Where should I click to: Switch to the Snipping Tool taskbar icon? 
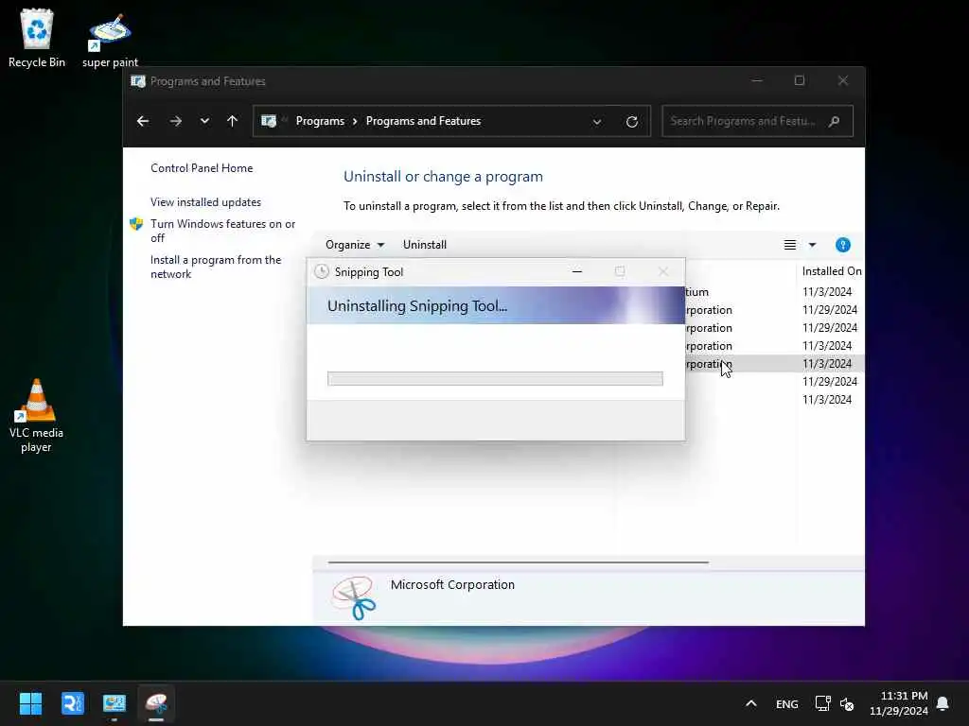click(156, 703)
